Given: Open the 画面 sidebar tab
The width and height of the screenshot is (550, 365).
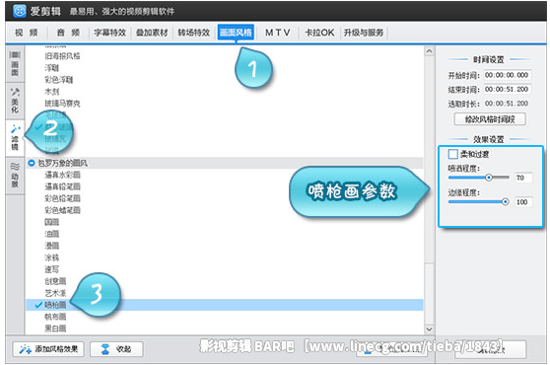Looking at the screenshot, I should pyautogui.click(x=15, y=64).
